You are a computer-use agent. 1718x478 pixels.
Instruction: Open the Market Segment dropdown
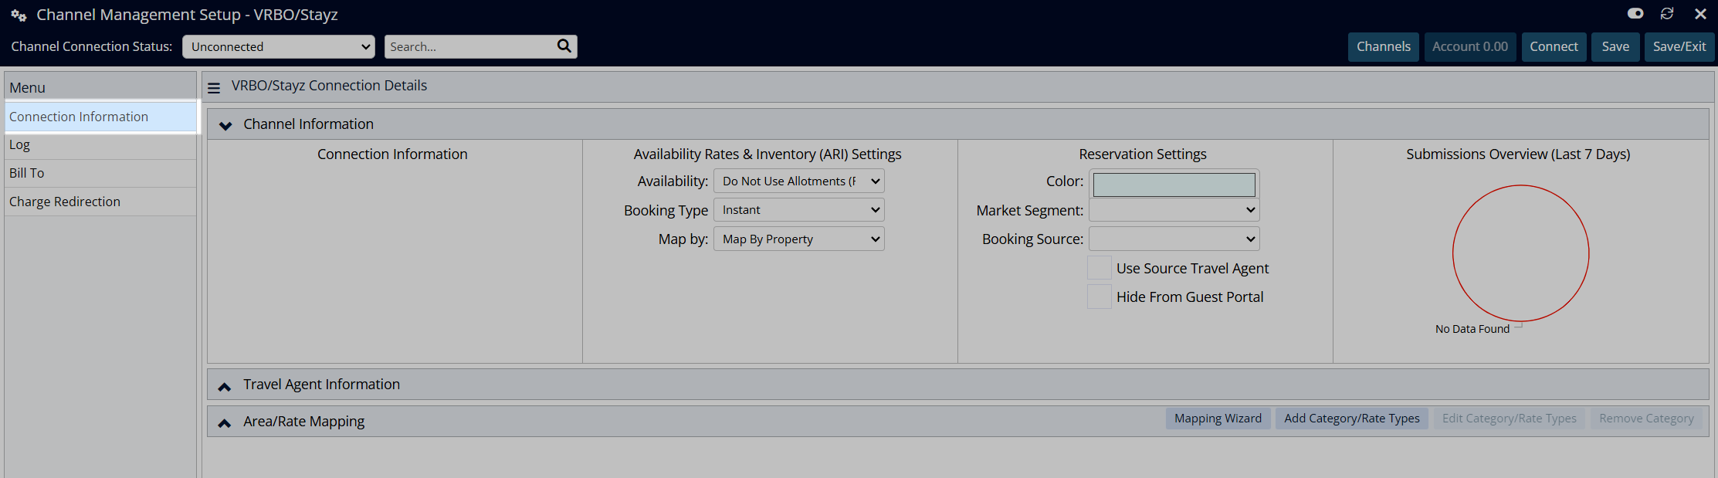point(1174,210)
